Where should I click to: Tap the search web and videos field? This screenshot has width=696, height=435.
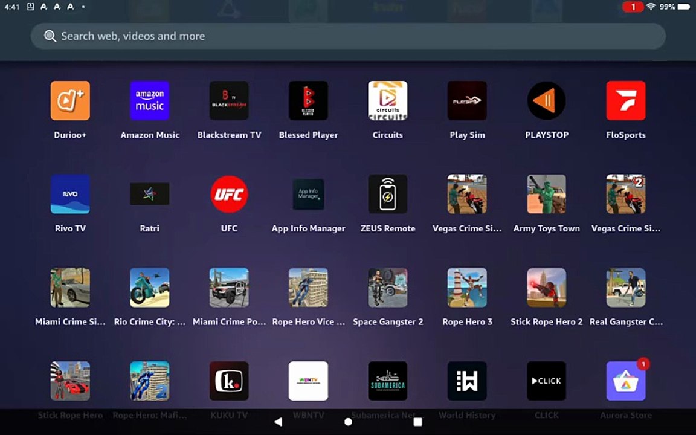pyautogui.click(x=348, y=36)
